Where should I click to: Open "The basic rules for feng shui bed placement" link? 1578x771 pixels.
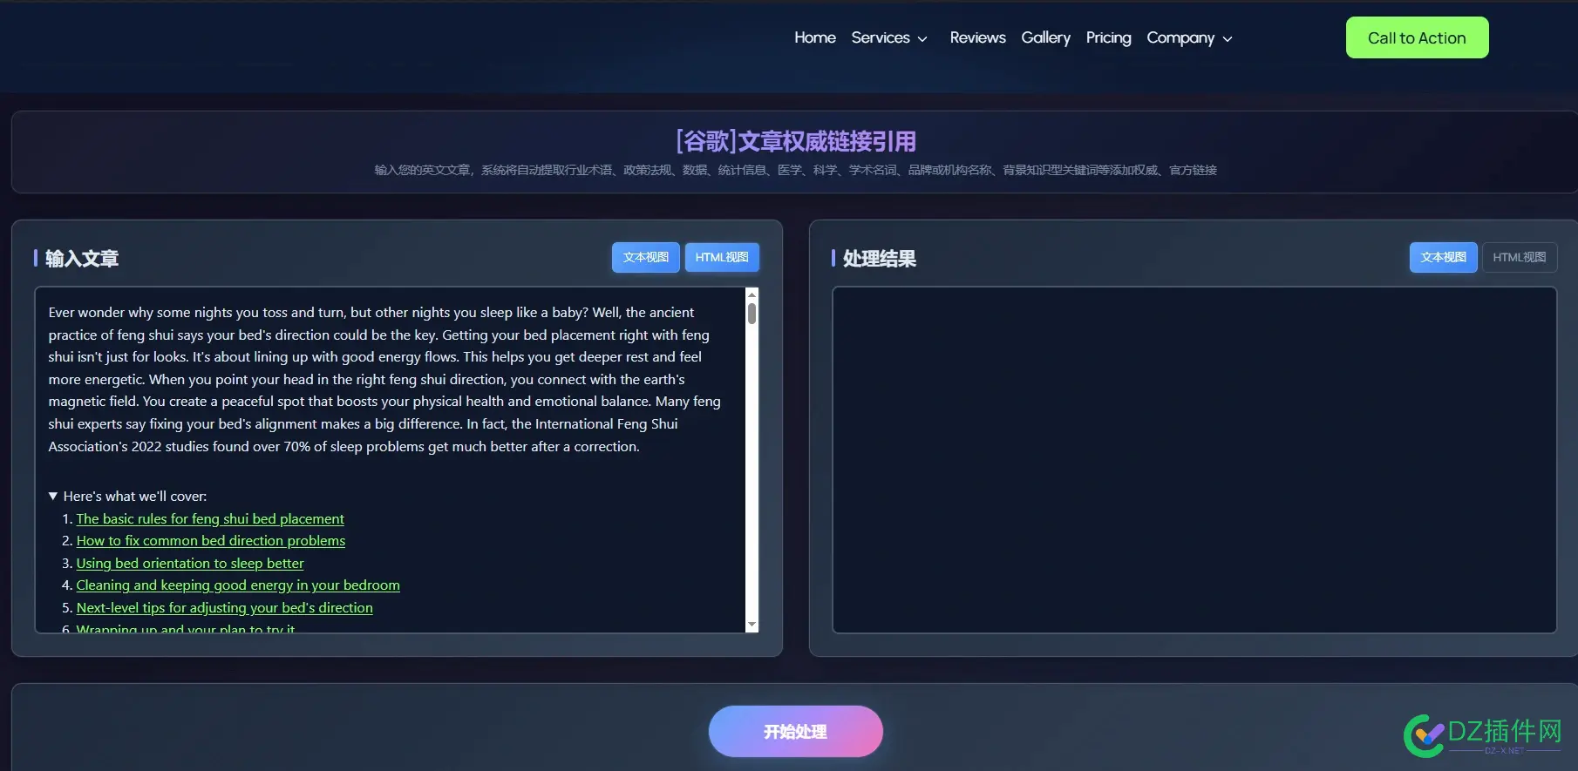[x=210, y=518]
